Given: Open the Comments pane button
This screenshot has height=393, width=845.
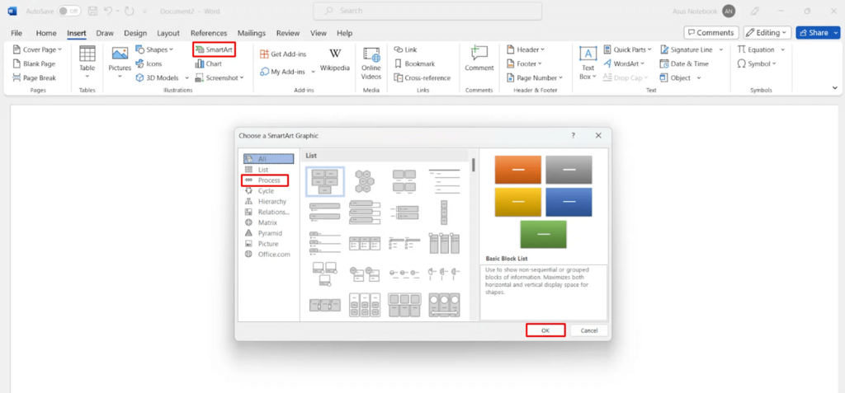Looking at the screenshot, I should (x=710, y=33).
